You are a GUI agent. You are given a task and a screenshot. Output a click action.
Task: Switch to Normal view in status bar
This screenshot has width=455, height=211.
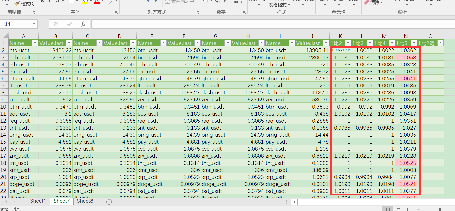pyautogui.click(x=387, y=209)
